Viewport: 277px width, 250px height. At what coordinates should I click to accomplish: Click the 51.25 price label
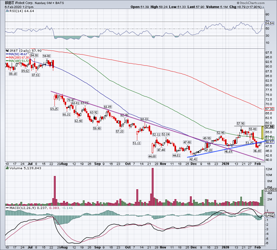(x=250, y=143)
